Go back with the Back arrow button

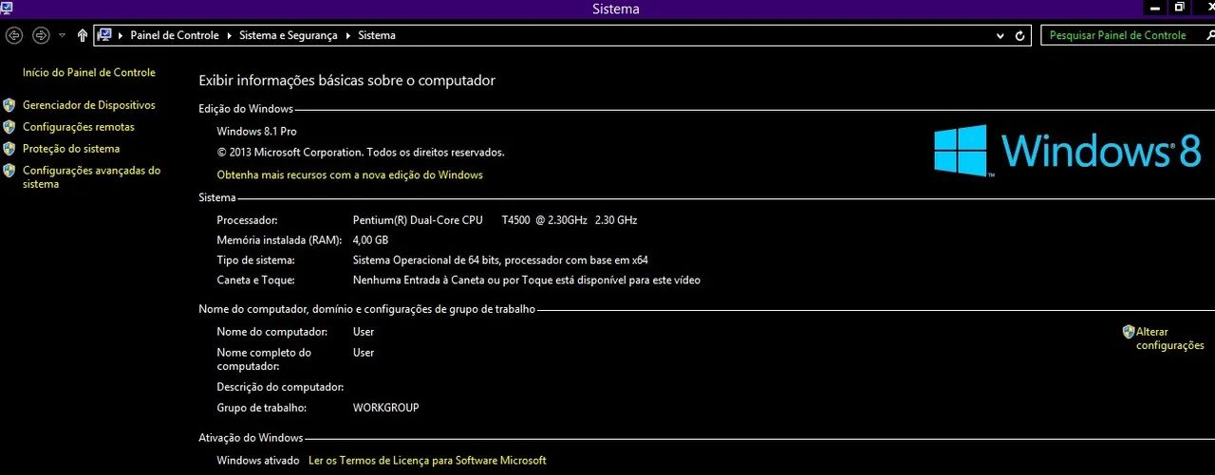click(x=14, y=35)
